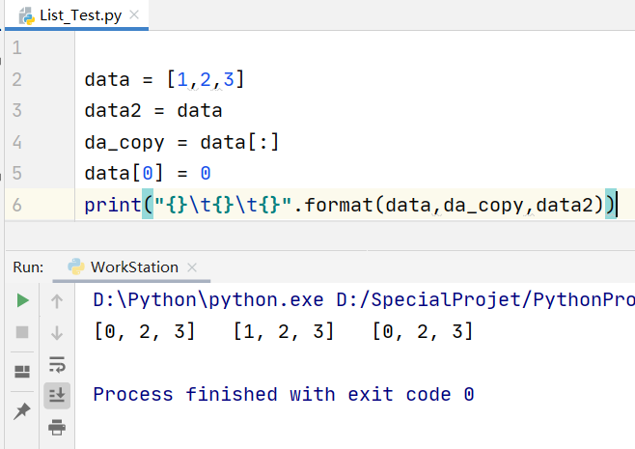Toggle the pin tab icon

pos(22,411)
